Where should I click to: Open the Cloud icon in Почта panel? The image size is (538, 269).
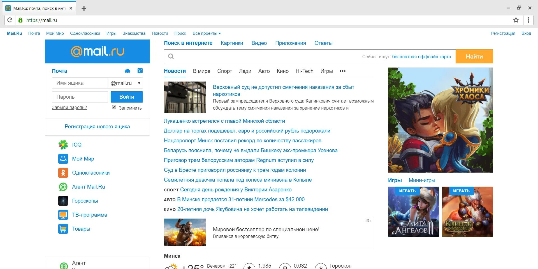point(127,71)
